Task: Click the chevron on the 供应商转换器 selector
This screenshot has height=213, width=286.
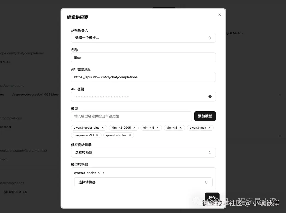Action: point(210,153)
